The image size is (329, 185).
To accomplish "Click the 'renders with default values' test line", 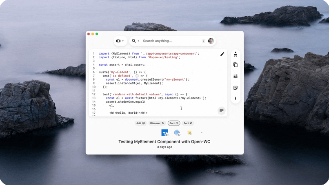I will click(x=145, y=94).
